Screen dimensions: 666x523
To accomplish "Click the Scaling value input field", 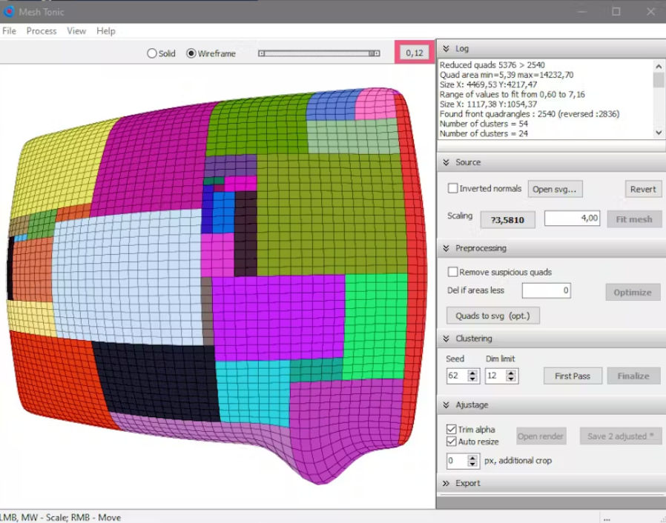I will pyautogui.click(x=572, y=219).
